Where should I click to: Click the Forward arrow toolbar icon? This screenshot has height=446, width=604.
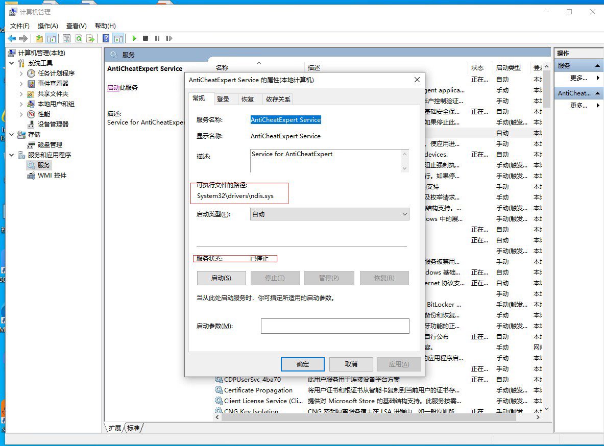23,38
